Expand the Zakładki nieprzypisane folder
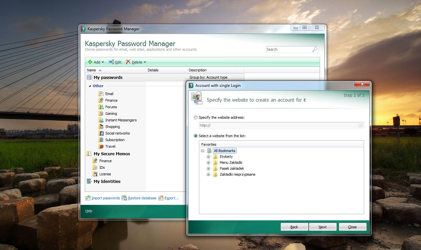The width and height of the screenshot is (421, 250). 208,174
